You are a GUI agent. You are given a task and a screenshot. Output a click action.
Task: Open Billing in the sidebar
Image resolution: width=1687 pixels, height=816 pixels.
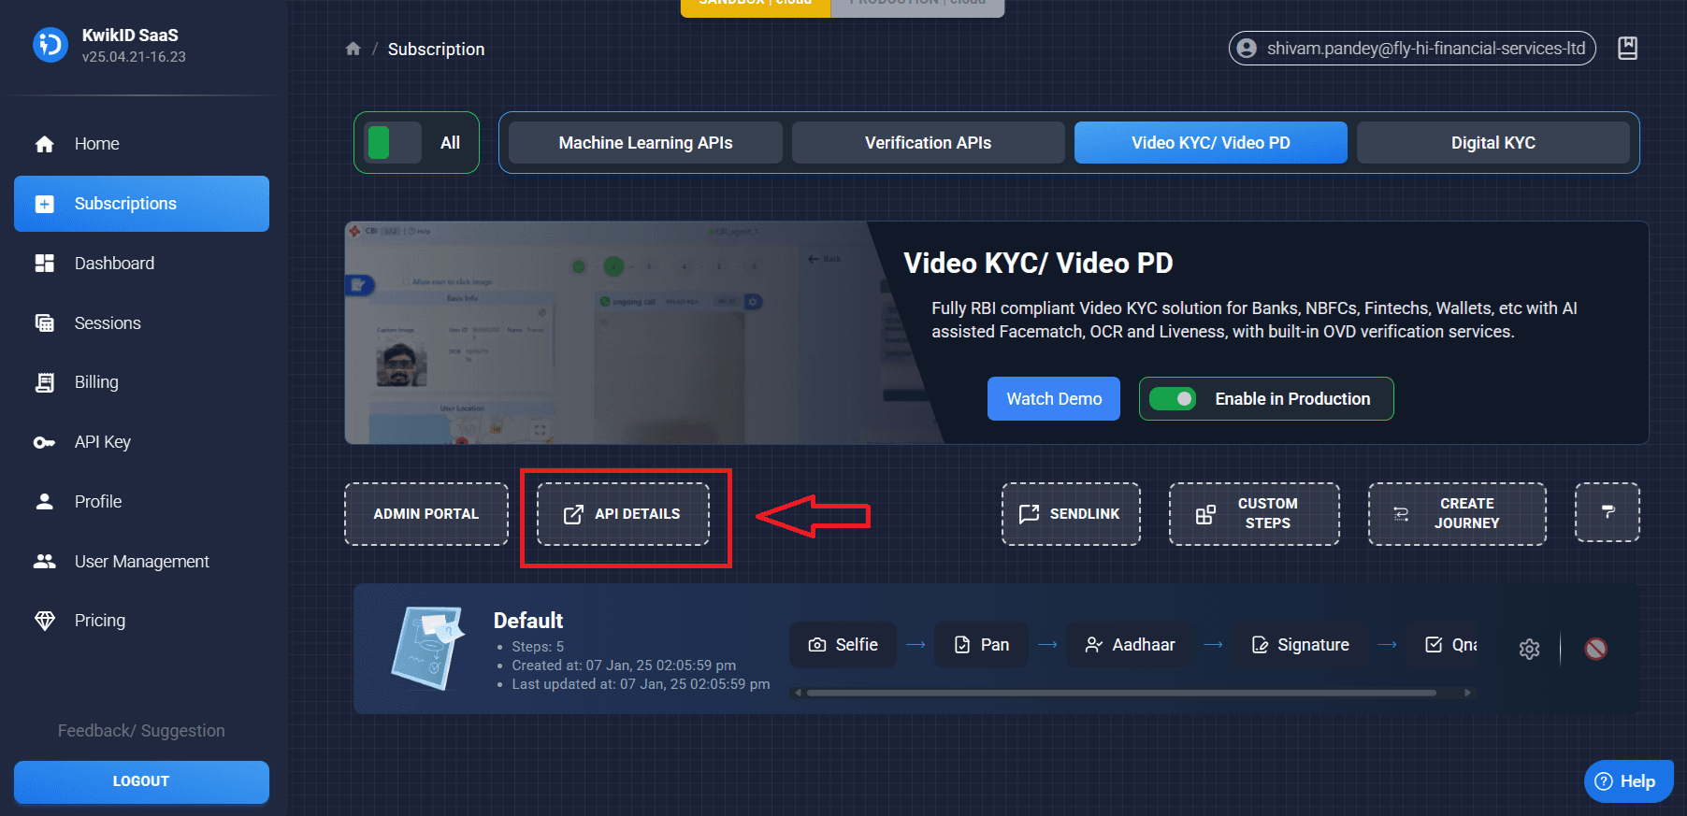click(141, 382)
